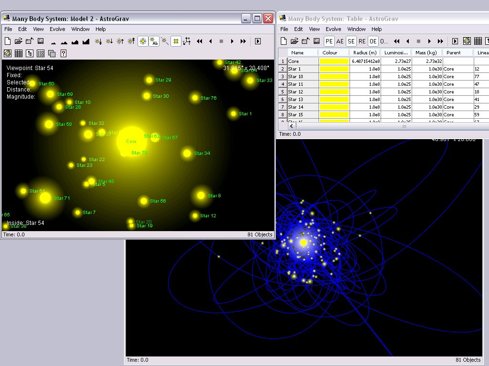Click the 'Star 34' label in Model 2
Viewport: 489px width, 366px height.
(x=202, y=153)
